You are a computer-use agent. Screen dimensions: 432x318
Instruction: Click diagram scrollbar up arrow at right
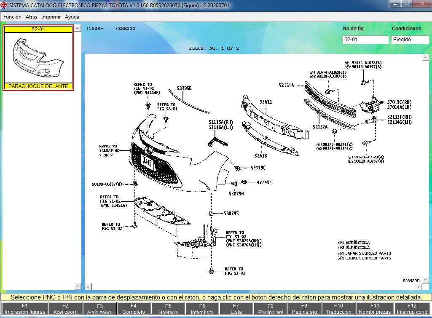[x=425, y=58]
